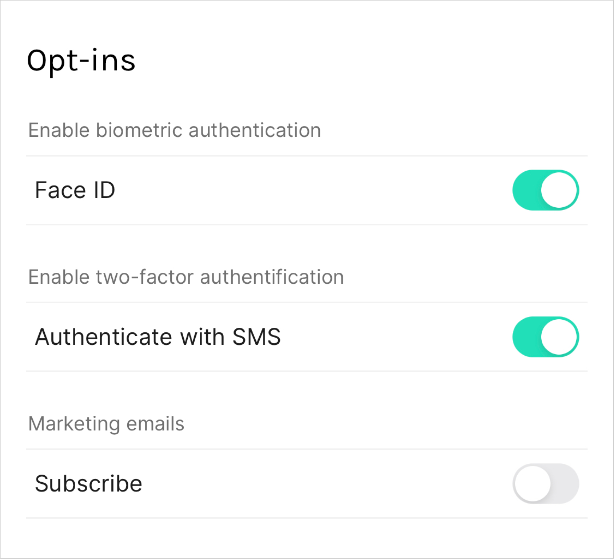614x559 pixels.
Task: Select the Authenticate with SMS label
Action: [x=158, y=336]
